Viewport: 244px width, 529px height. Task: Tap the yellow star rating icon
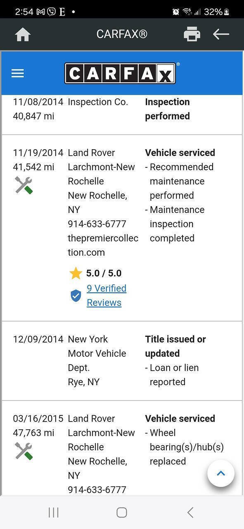(x=76, y=273)
